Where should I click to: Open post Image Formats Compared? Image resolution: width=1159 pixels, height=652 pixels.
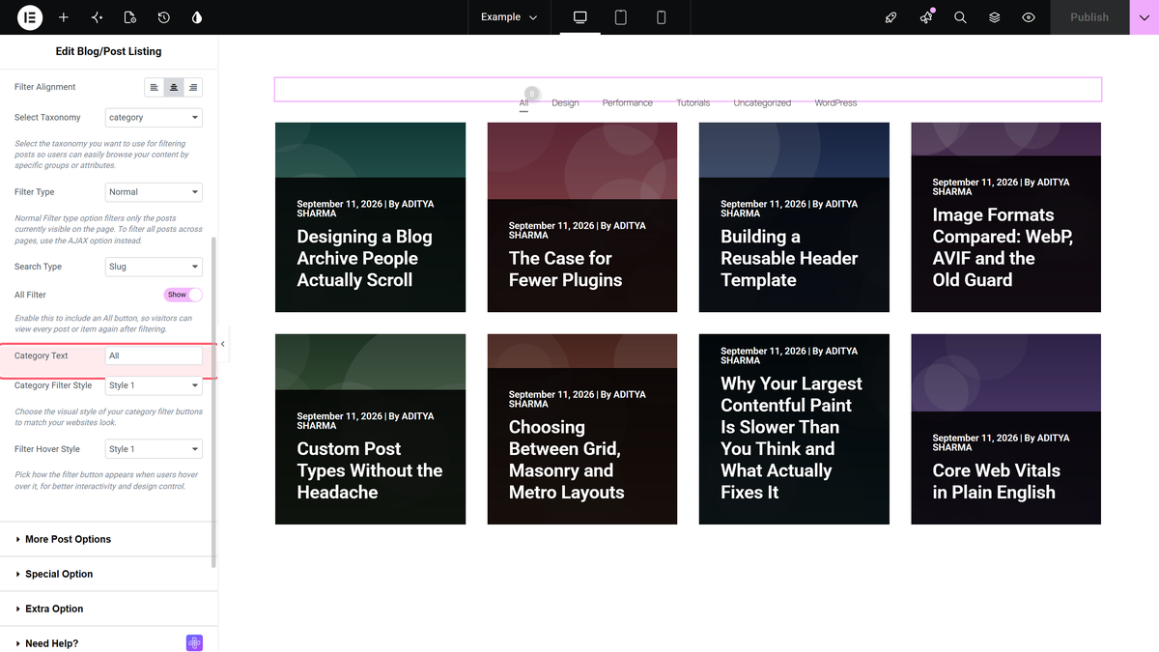pos(1003,247)
